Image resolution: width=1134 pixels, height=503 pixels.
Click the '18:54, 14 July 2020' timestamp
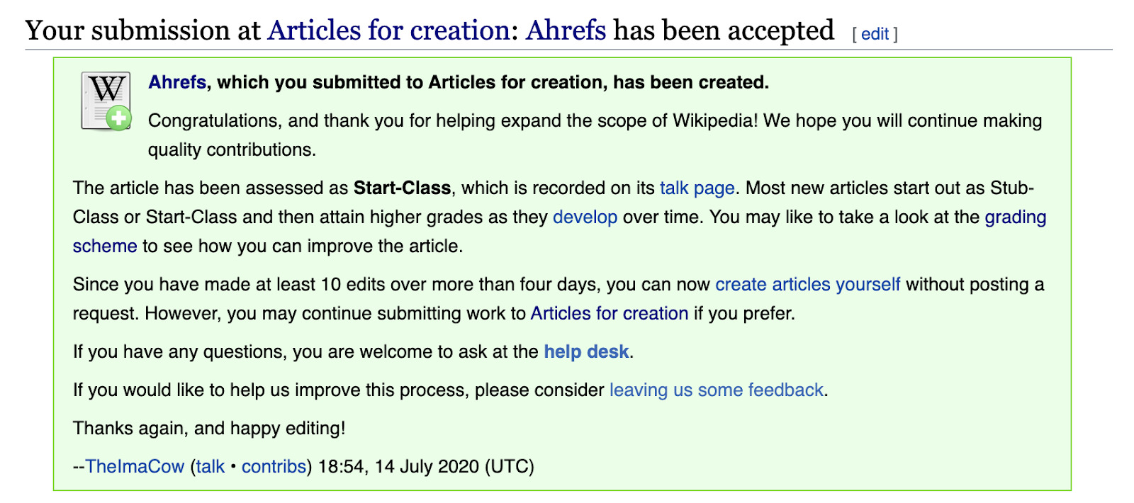coord(425,466)
